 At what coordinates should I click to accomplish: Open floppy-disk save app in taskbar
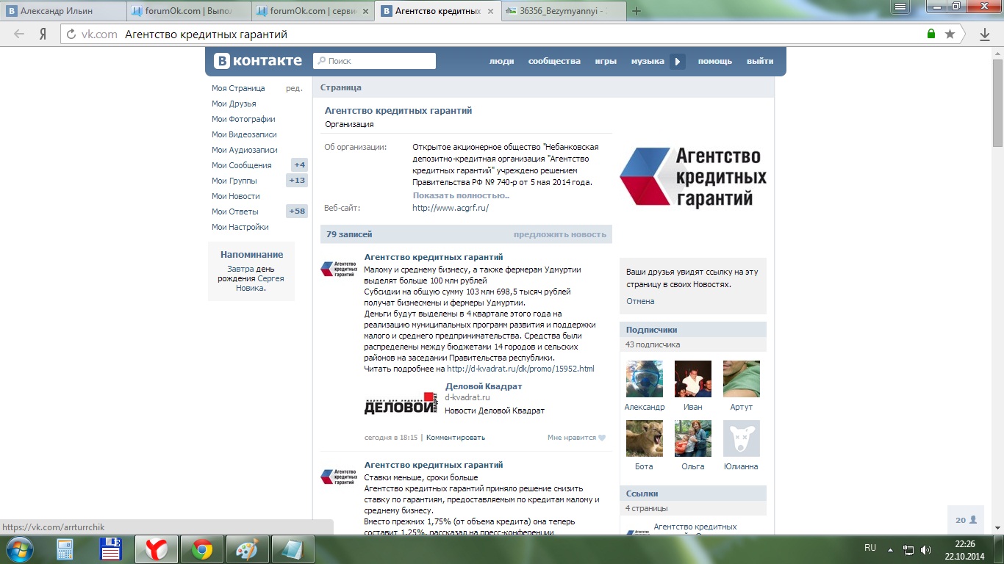pyautogui.click(x=111, y=549)
